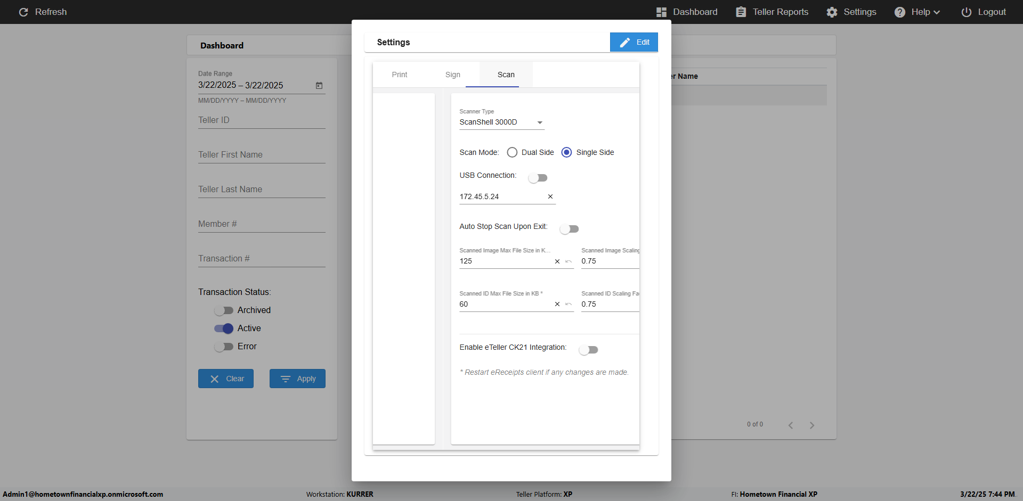The width and height of the screenshot is (1023, 501).
Task: Toggle the Error transaction status
Action: click(x=224, y=347)
